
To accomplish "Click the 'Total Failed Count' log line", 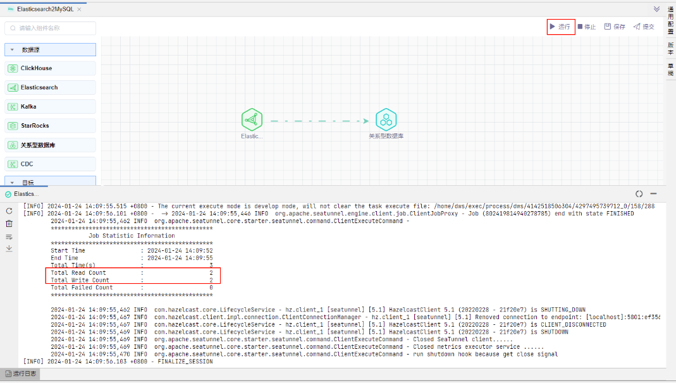I will coord(132,288).
